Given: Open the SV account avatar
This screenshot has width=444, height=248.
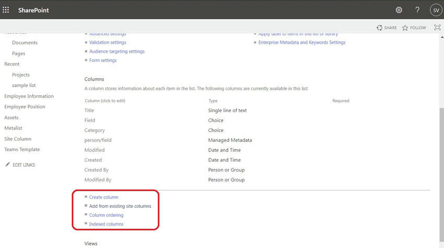Looking at the screenshot, I should (436, 10).
